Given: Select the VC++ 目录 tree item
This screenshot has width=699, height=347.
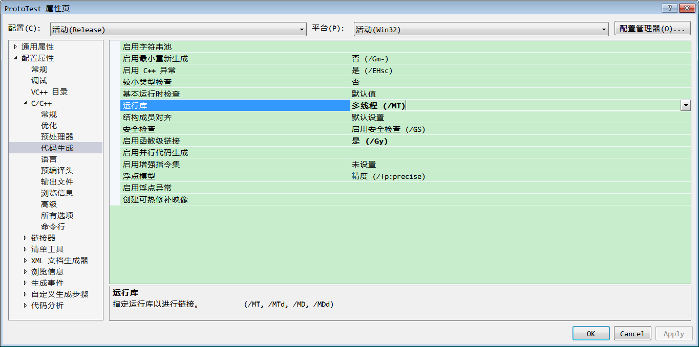Looking at the screenshot, I should (x=49, y=92).
